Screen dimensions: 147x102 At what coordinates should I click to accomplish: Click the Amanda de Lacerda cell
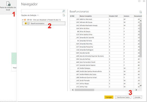coord(94,38)
